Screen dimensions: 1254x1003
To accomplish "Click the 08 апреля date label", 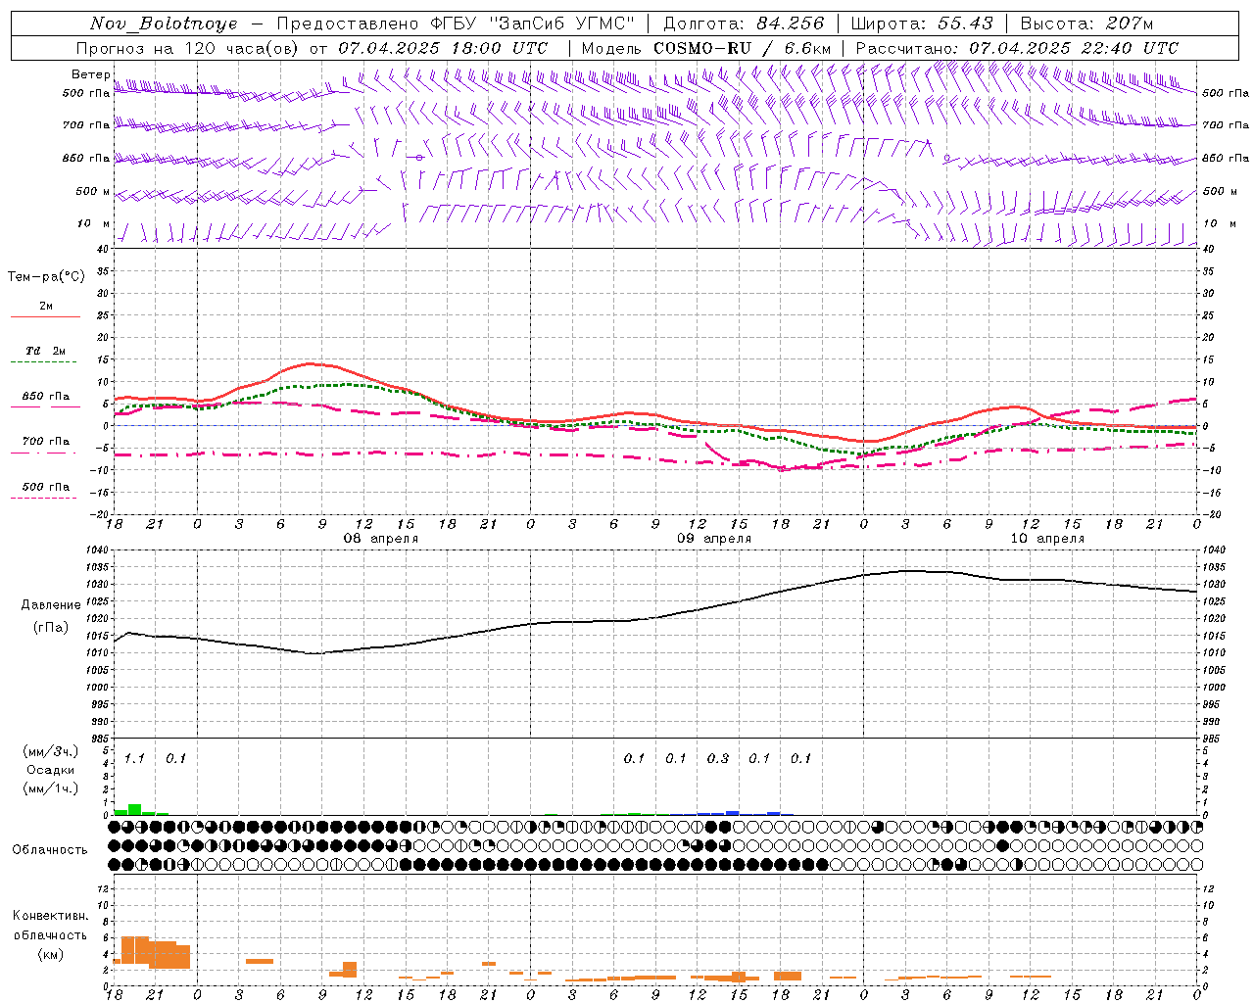I will click(x=380, y=539).
